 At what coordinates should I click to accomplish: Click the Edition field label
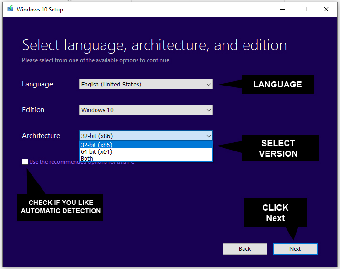[x=33, y=110]
